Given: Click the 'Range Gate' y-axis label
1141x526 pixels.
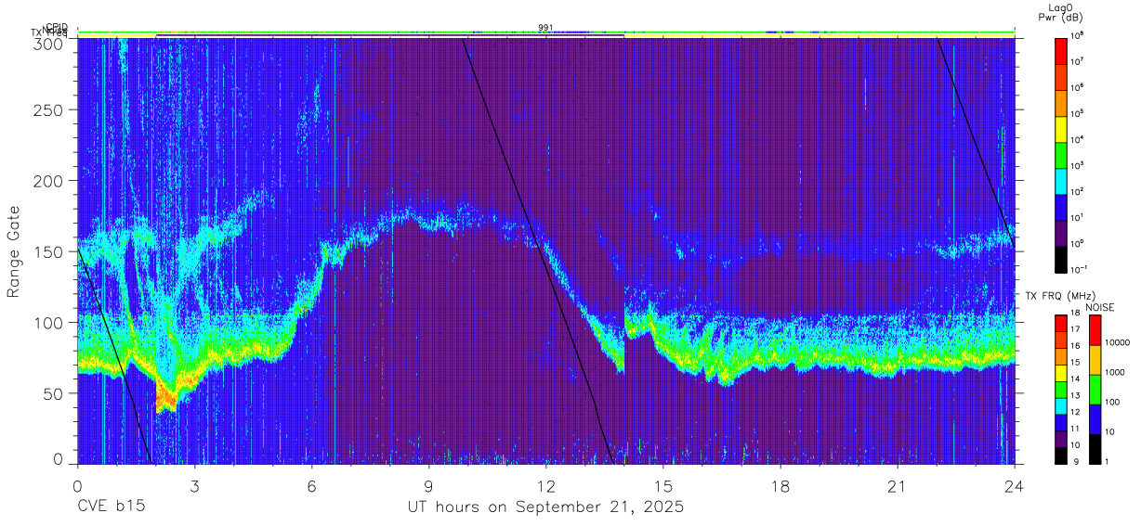Looking at the screenshot, I should pos(14,252).
